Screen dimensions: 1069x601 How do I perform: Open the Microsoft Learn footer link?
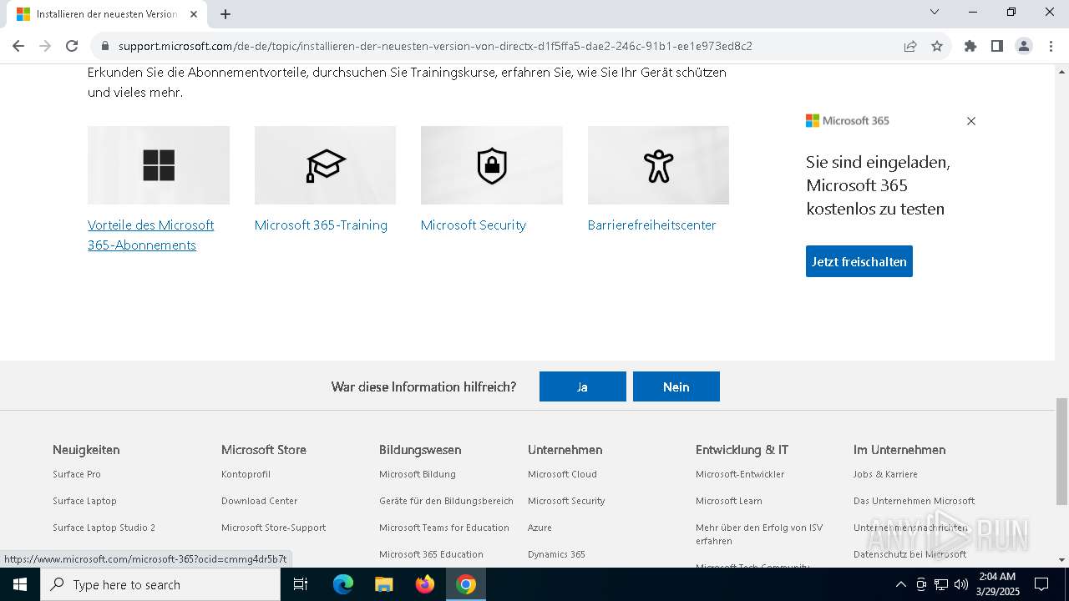729,501
